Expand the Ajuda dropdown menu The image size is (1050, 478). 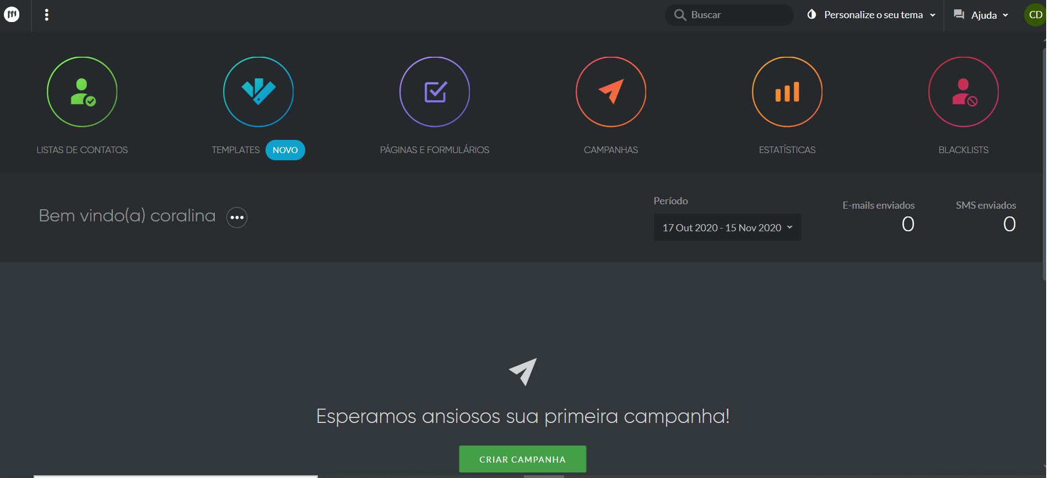pos(981,15)
